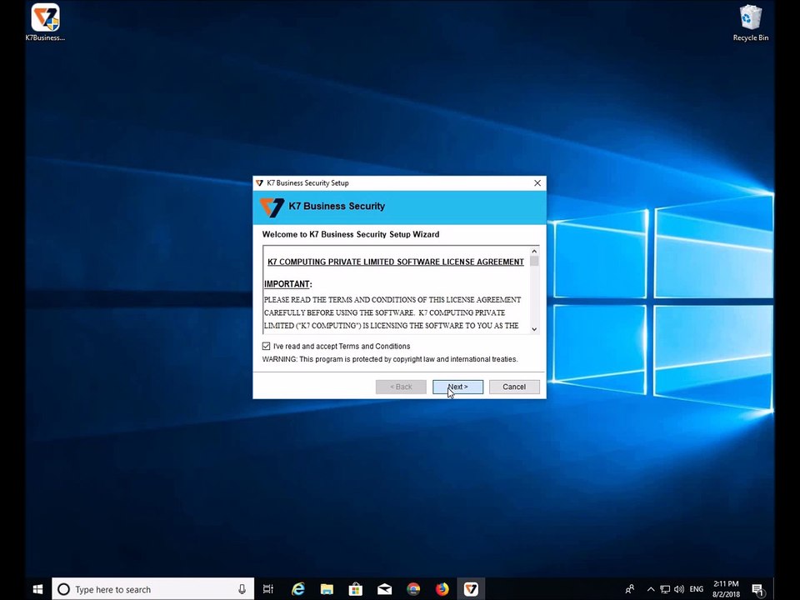Click the license agreement scroll up arrow
This screenshot has width=800, height=600.
(534, 251)
